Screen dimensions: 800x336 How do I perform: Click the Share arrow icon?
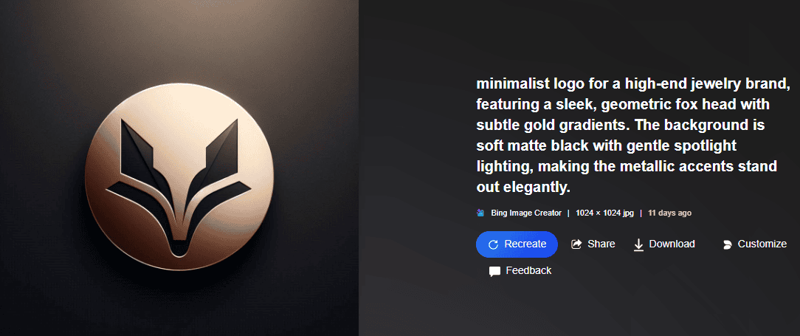click(x=576, y=244)
